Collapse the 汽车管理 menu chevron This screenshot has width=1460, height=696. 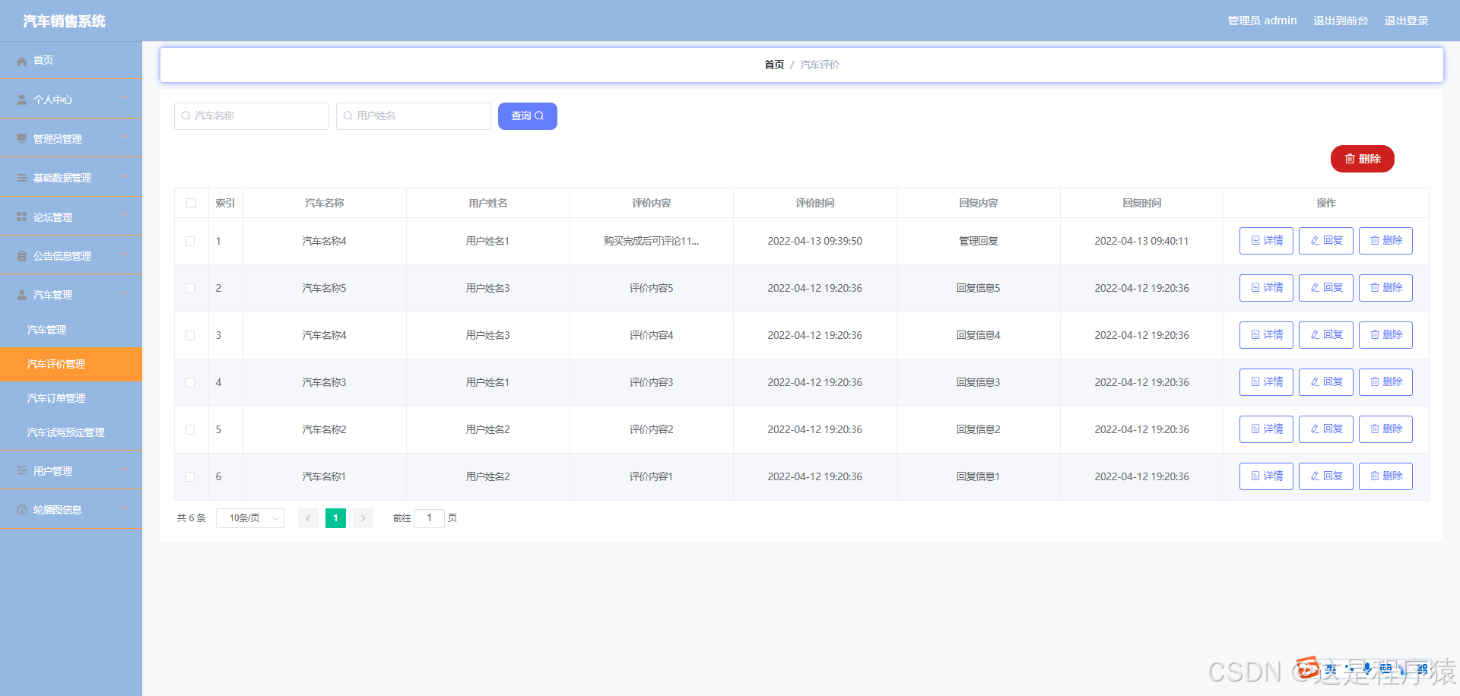tap(125, 294)
